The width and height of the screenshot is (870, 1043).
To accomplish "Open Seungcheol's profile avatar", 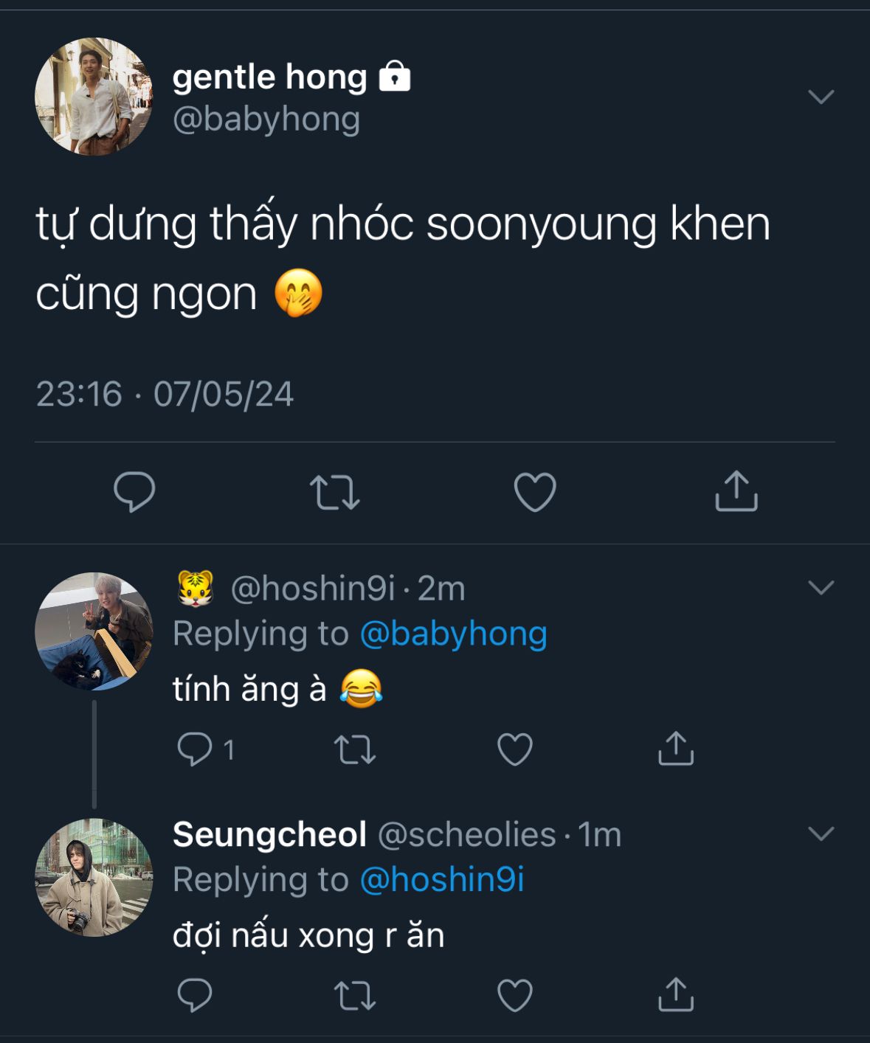I will coord(94,878).
